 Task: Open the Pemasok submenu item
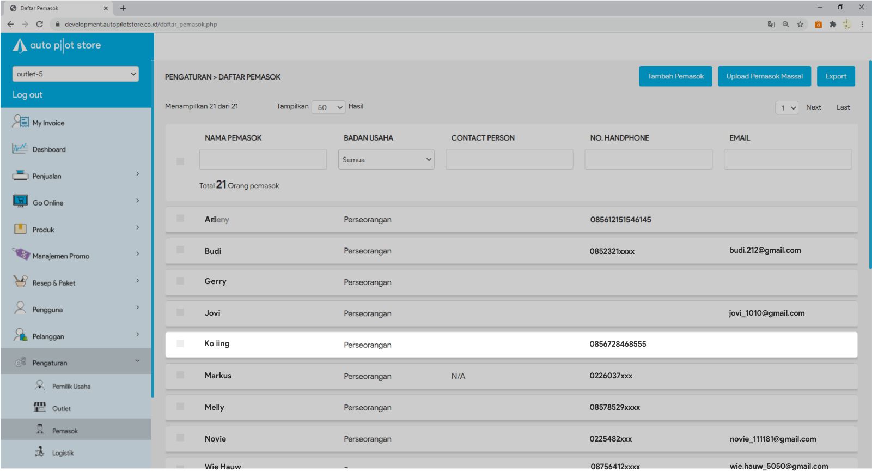pyautogui.click(x=65, y=431)
